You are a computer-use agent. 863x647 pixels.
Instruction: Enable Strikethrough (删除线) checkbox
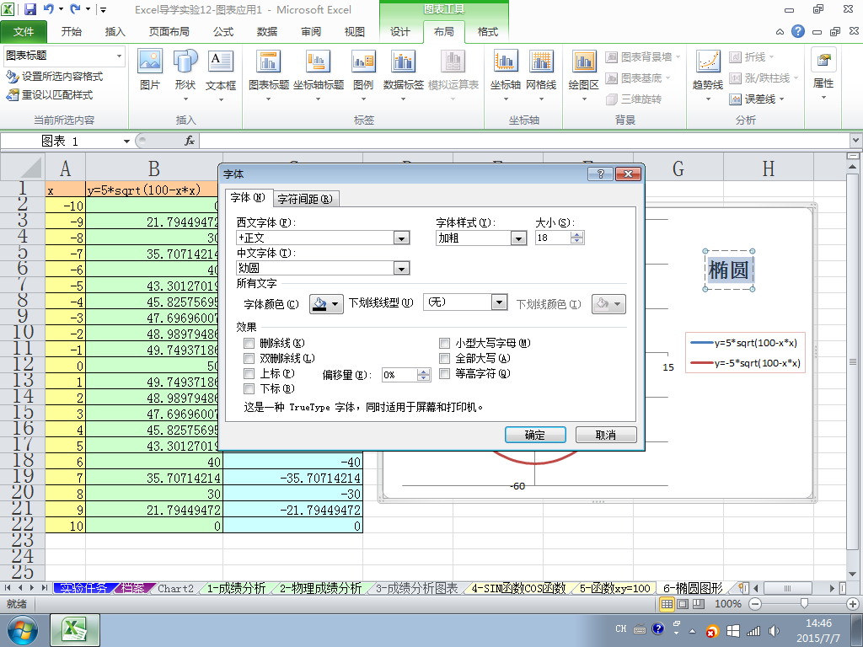click(249, 344)
